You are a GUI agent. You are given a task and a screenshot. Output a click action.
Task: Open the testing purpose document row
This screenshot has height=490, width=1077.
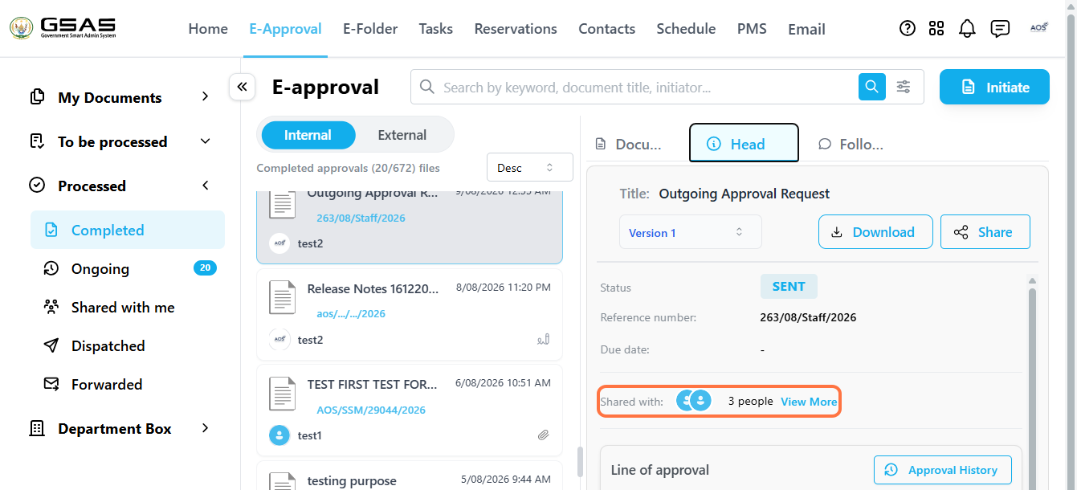click(410, 477)
